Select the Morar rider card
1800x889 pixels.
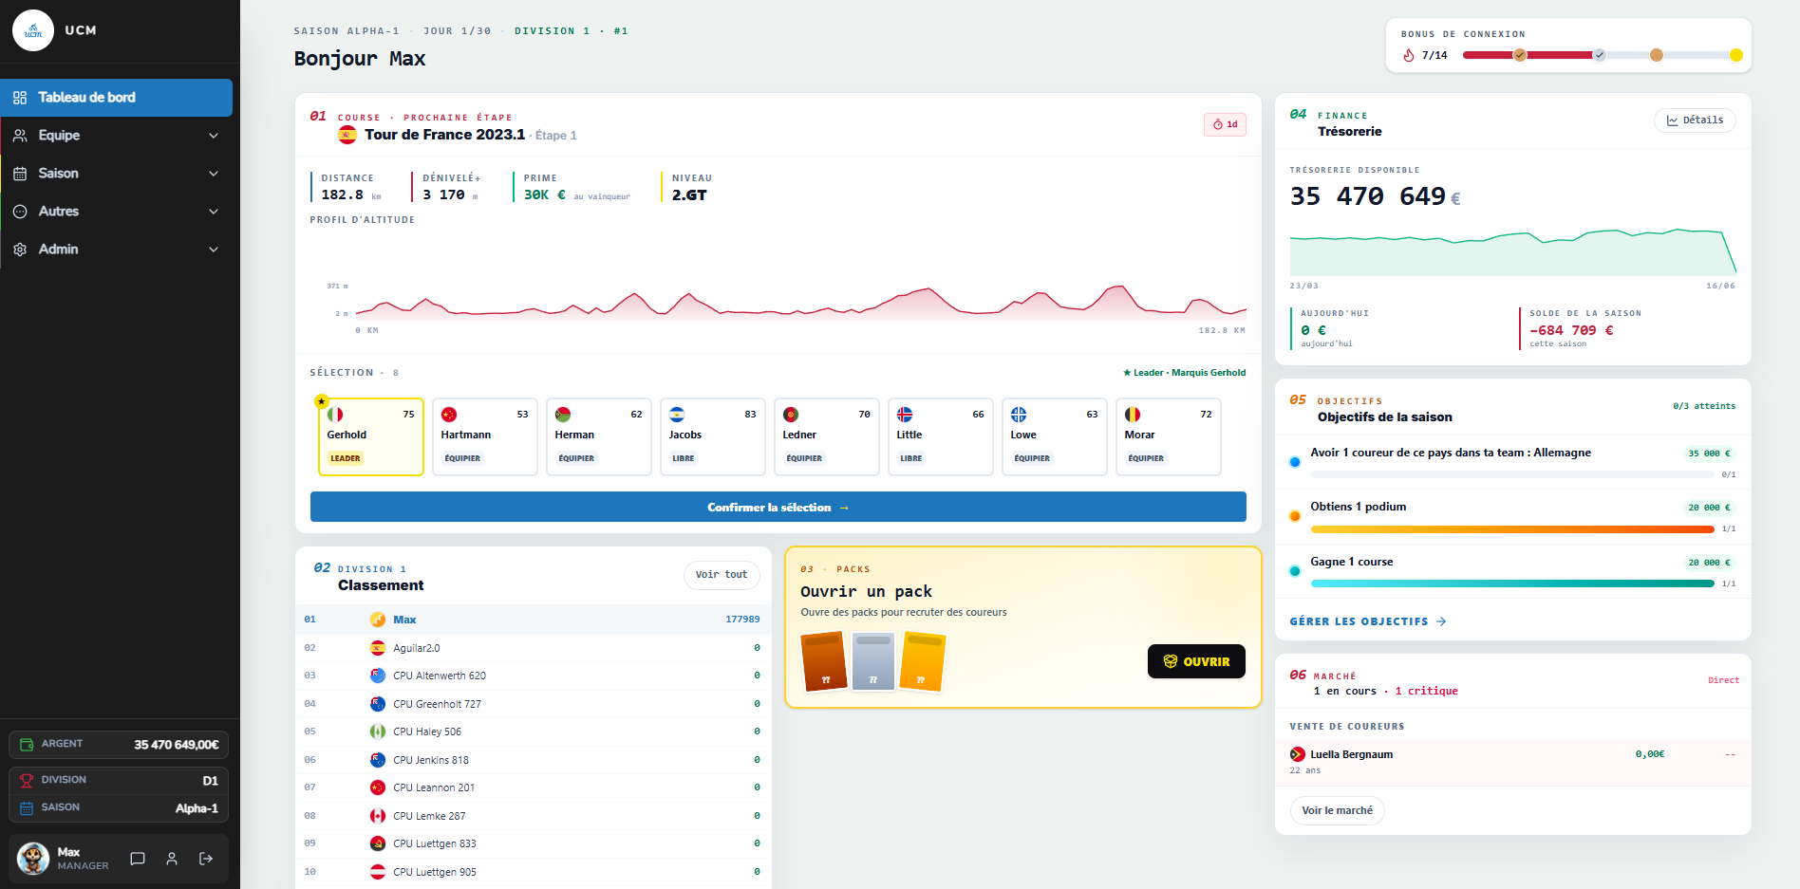pyautogui.click(x=1169, y=436)
